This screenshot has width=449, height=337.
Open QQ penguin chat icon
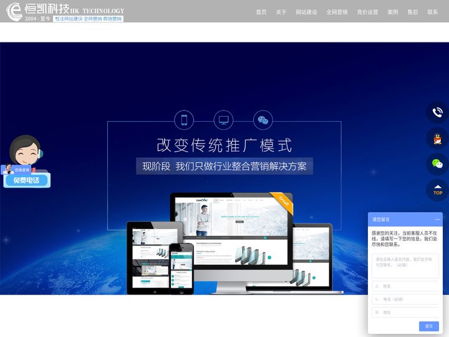pos(437,139)
